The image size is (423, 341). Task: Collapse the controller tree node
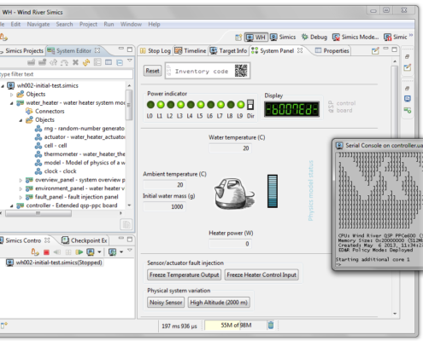coord(12,205)
